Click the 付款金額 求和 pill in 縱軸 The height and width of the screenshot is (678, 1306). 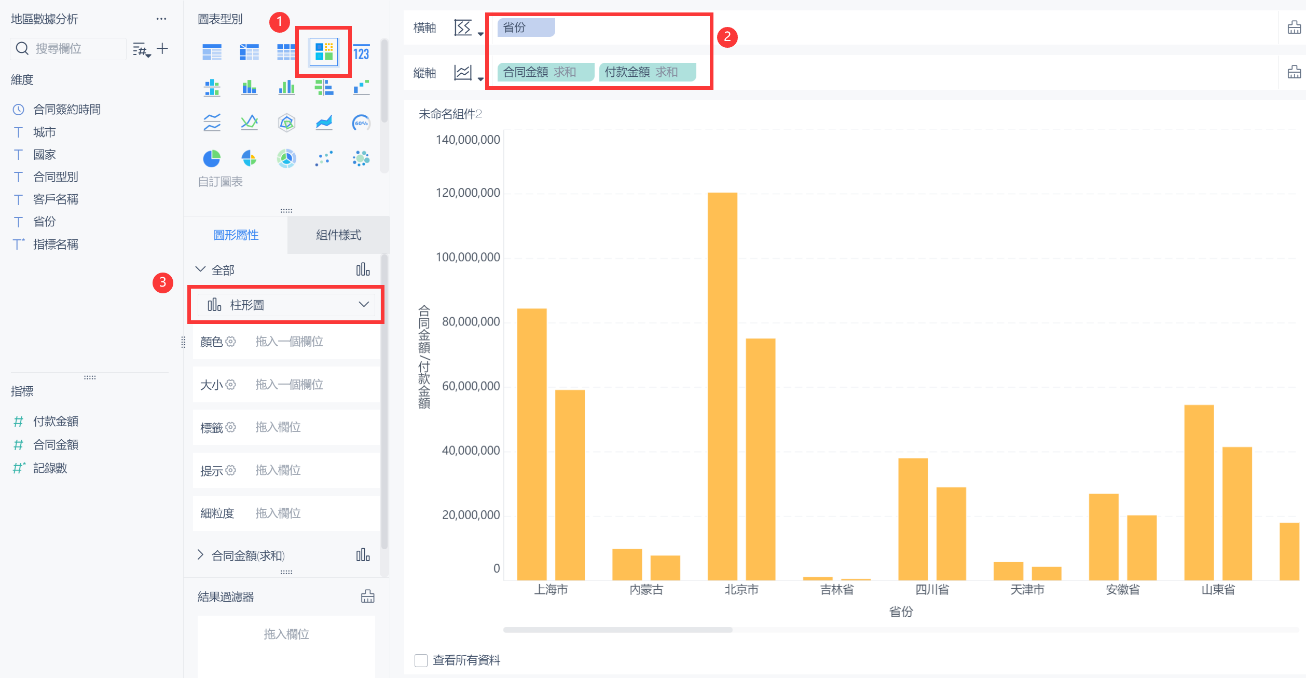tap(647, 72)
